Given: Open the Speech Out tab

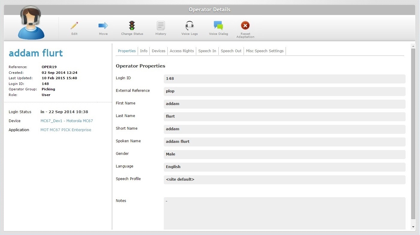Looking at the screenshot, I should point(231,51).
